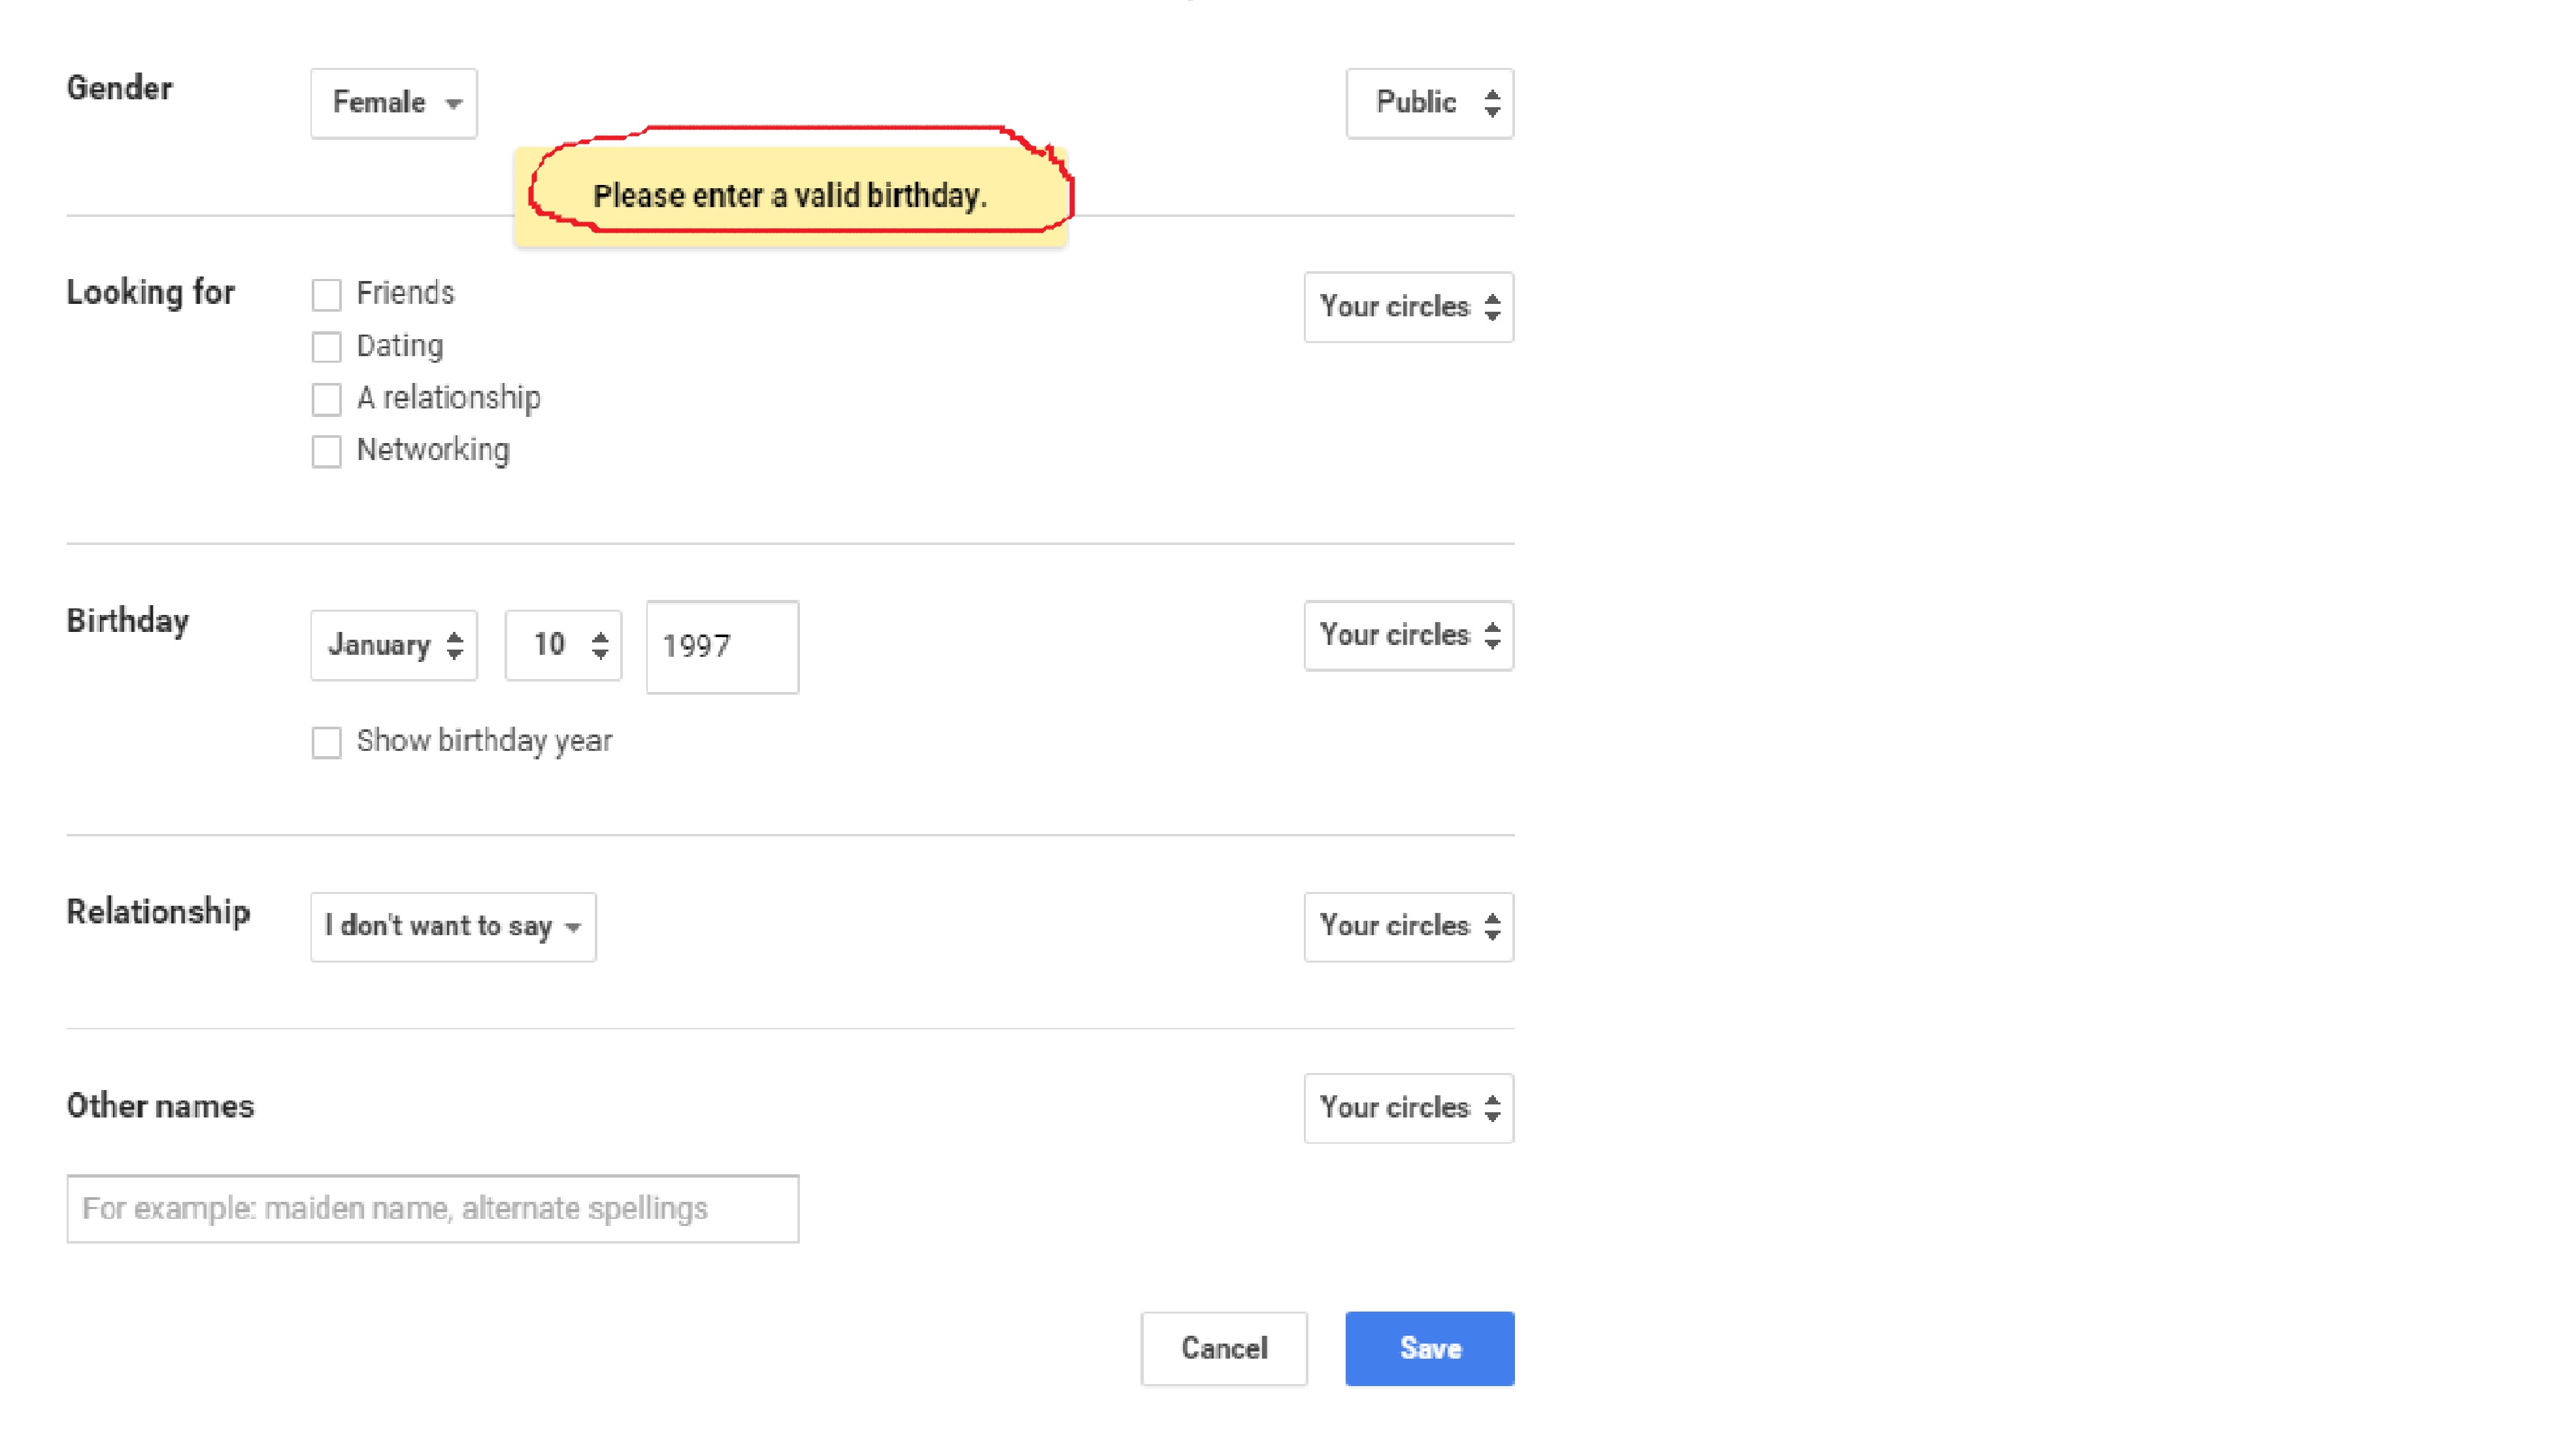Image resolution: width=2562 pixels, height=1456 pixels.
Task: Change Other names visibility from Your circles
Action: pyautogui.click(x=1408, y=1108)
